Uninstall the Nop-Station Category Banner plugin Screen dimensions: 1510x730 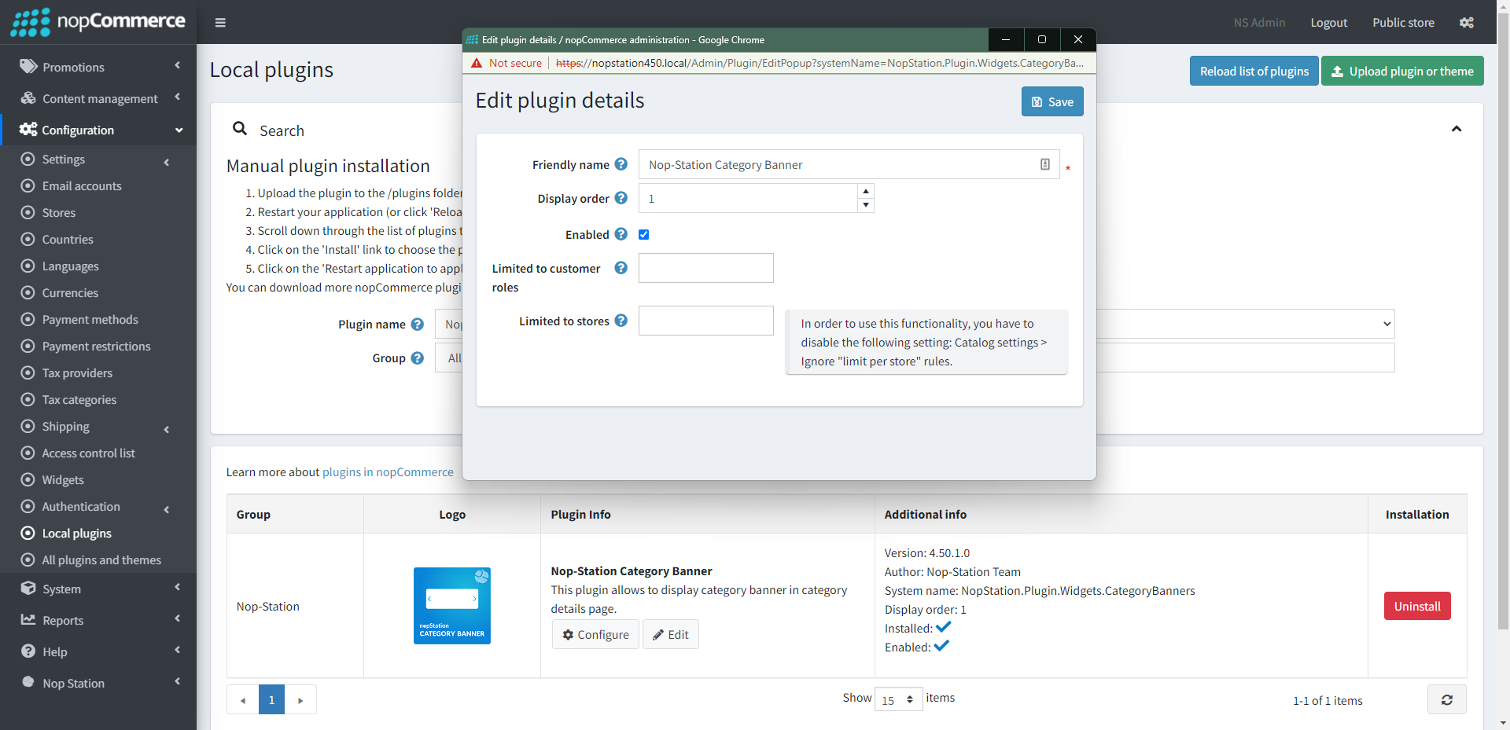[1417, 606]
